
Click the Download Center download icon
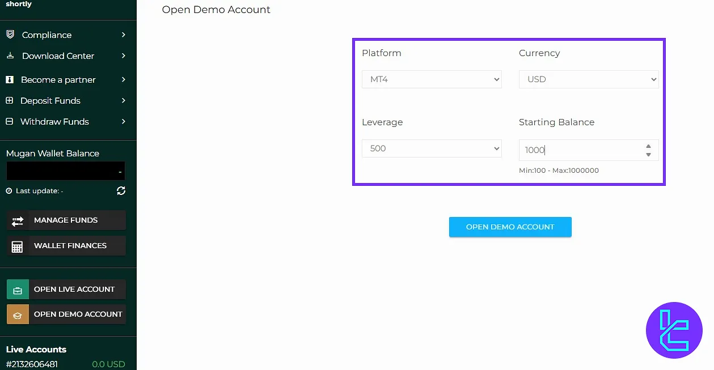10,56
